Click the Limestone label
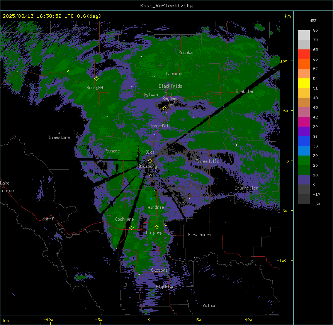Image resolution: width=333 pixels, height=325 pixels. [59, 137]
